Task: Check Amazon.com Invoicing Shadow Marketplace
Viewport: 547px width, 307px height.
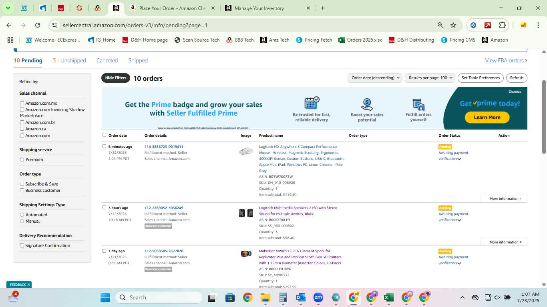Action: 22,110
